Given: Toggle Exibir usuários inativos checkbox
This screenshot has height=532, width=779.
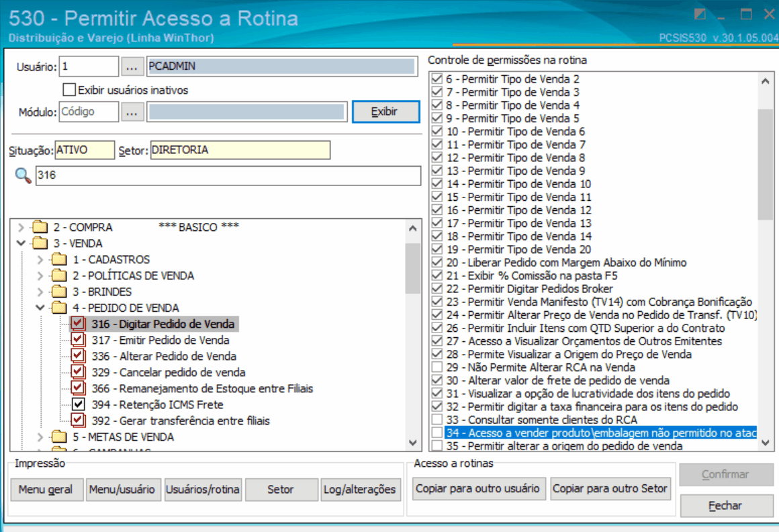Looking at the screenshot, I should tap(69, 90).
